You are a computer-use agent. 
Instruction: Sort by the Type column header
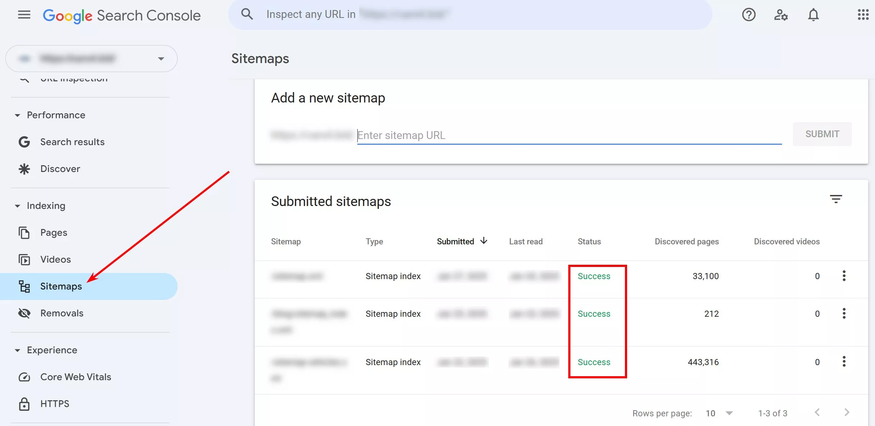(x=374, y=241)
